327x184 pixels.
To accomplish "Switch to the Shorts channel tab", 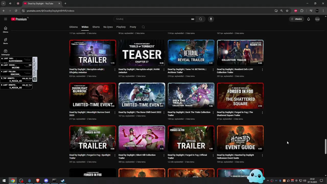I will click(x=96, y=27).
